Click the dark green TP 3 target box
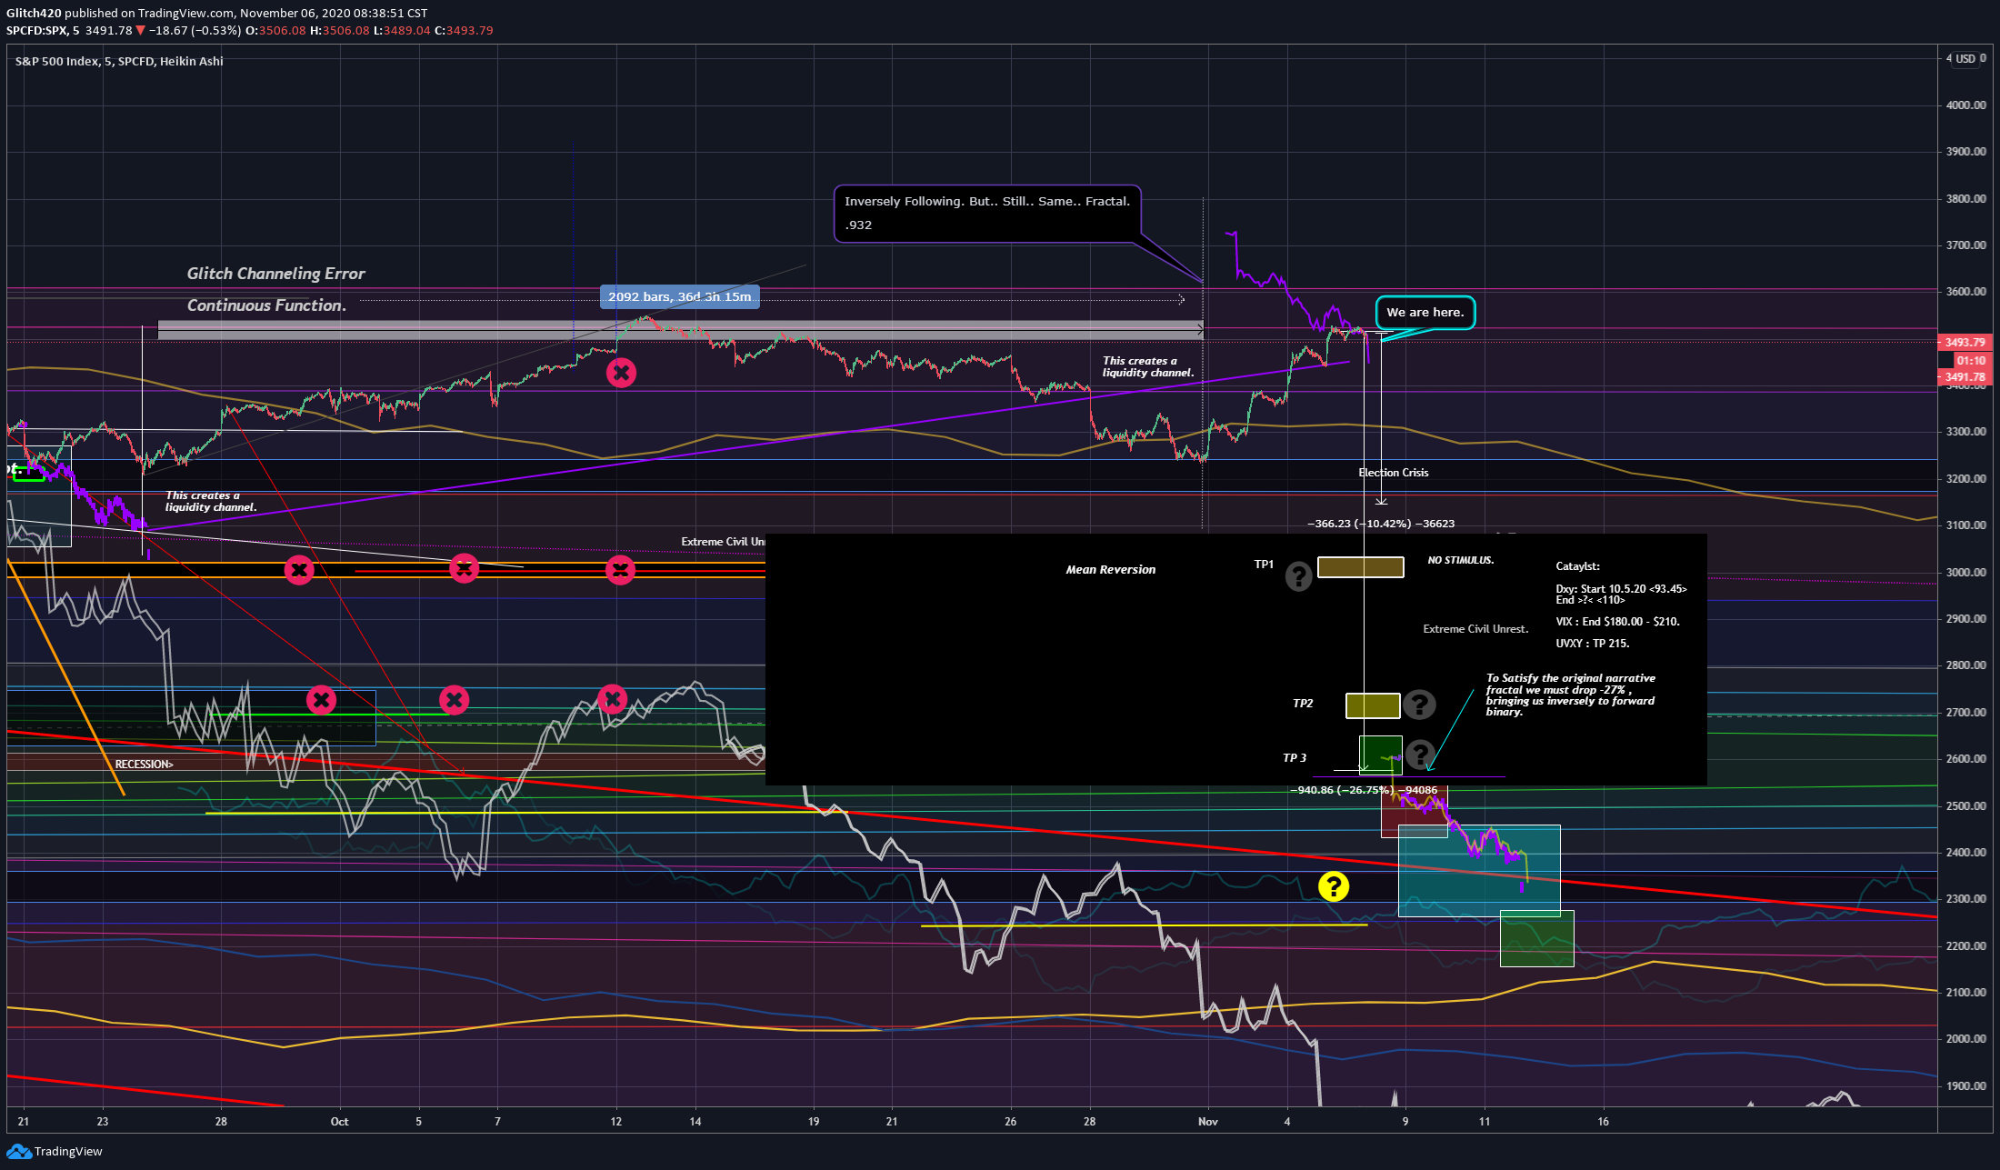The height and width of the screenshot is (1170, 2000). coord(1380,755)
